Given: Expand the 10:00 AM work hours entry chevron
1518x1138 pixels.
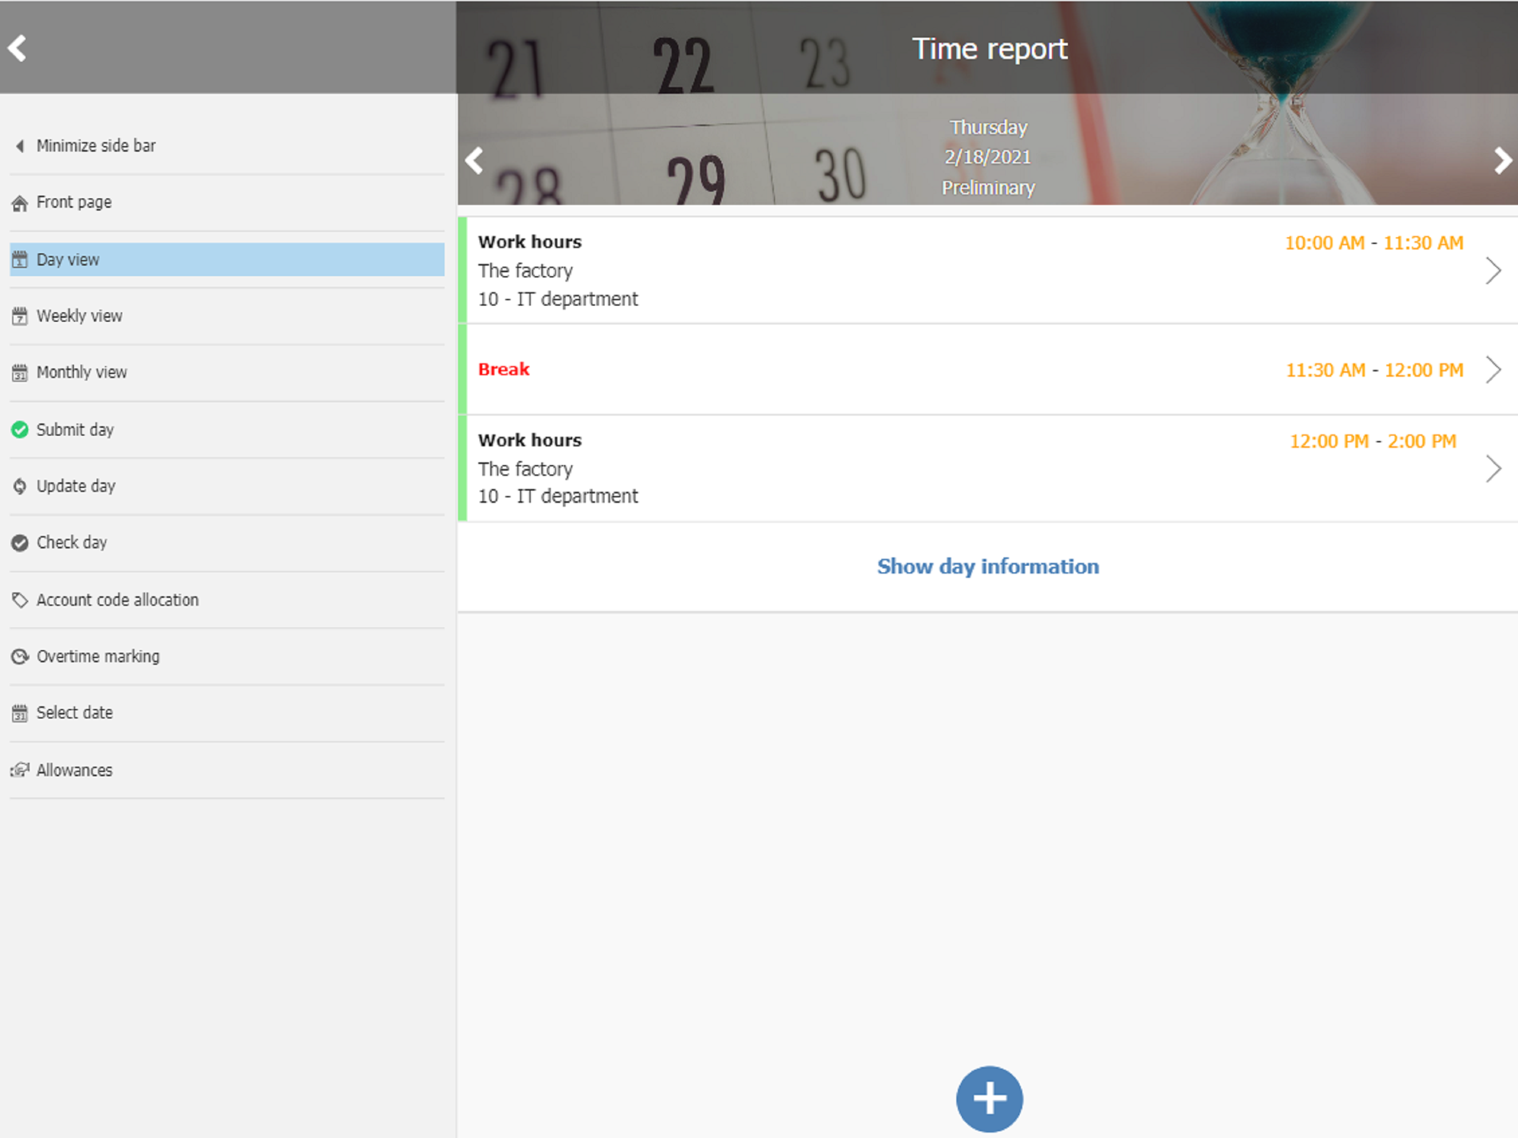Looking at the screenshot, I should tap(1492, 271).
